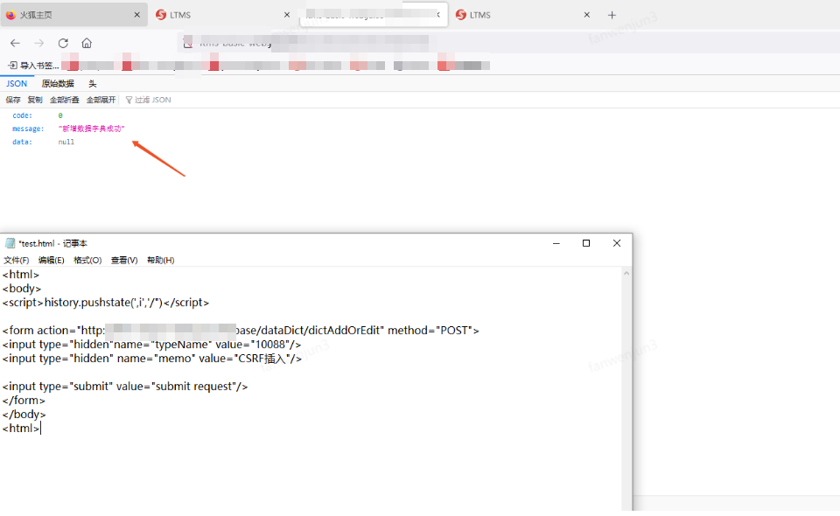840x516 pixels.
Task: Switch to the 火狐主页 tab
Action: 73,15
